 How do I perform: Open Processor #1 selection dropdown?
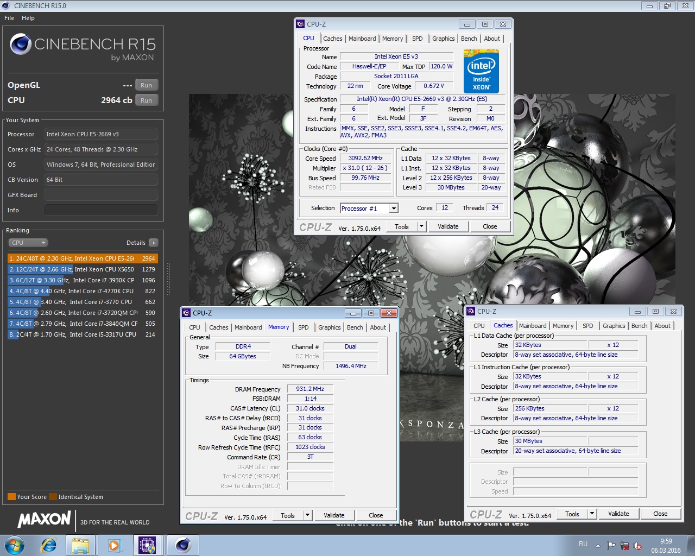click(394, 208)
